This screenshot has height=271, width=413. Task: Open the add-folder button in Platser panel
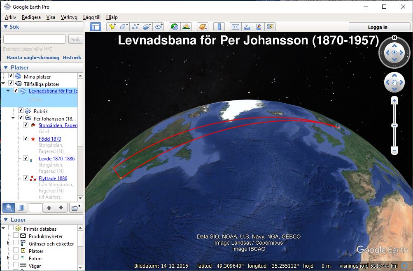[76, 208]
